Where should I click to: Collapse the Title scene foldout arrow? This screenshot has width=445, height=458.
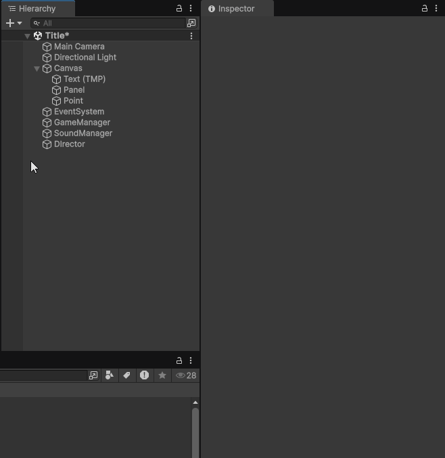point(27,36)
